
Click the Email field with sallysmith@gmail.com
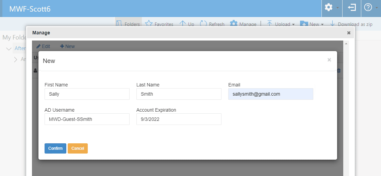coord(270,94)
